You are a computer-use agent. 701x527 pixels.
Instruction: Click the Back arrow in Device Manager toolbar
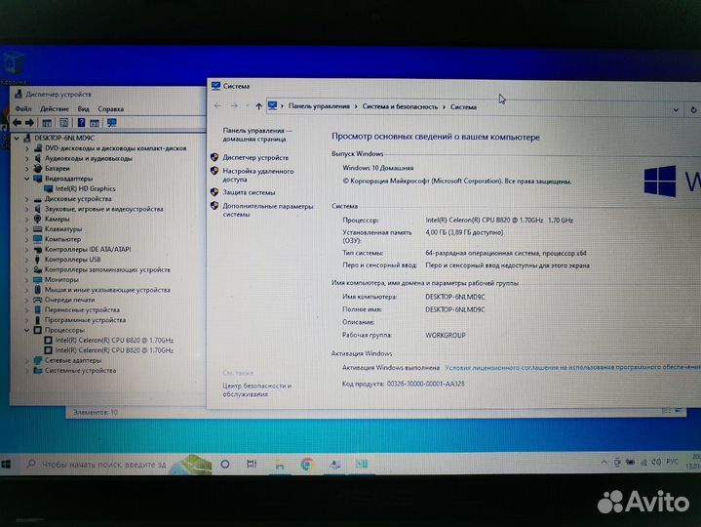click(x=19, y=123)
